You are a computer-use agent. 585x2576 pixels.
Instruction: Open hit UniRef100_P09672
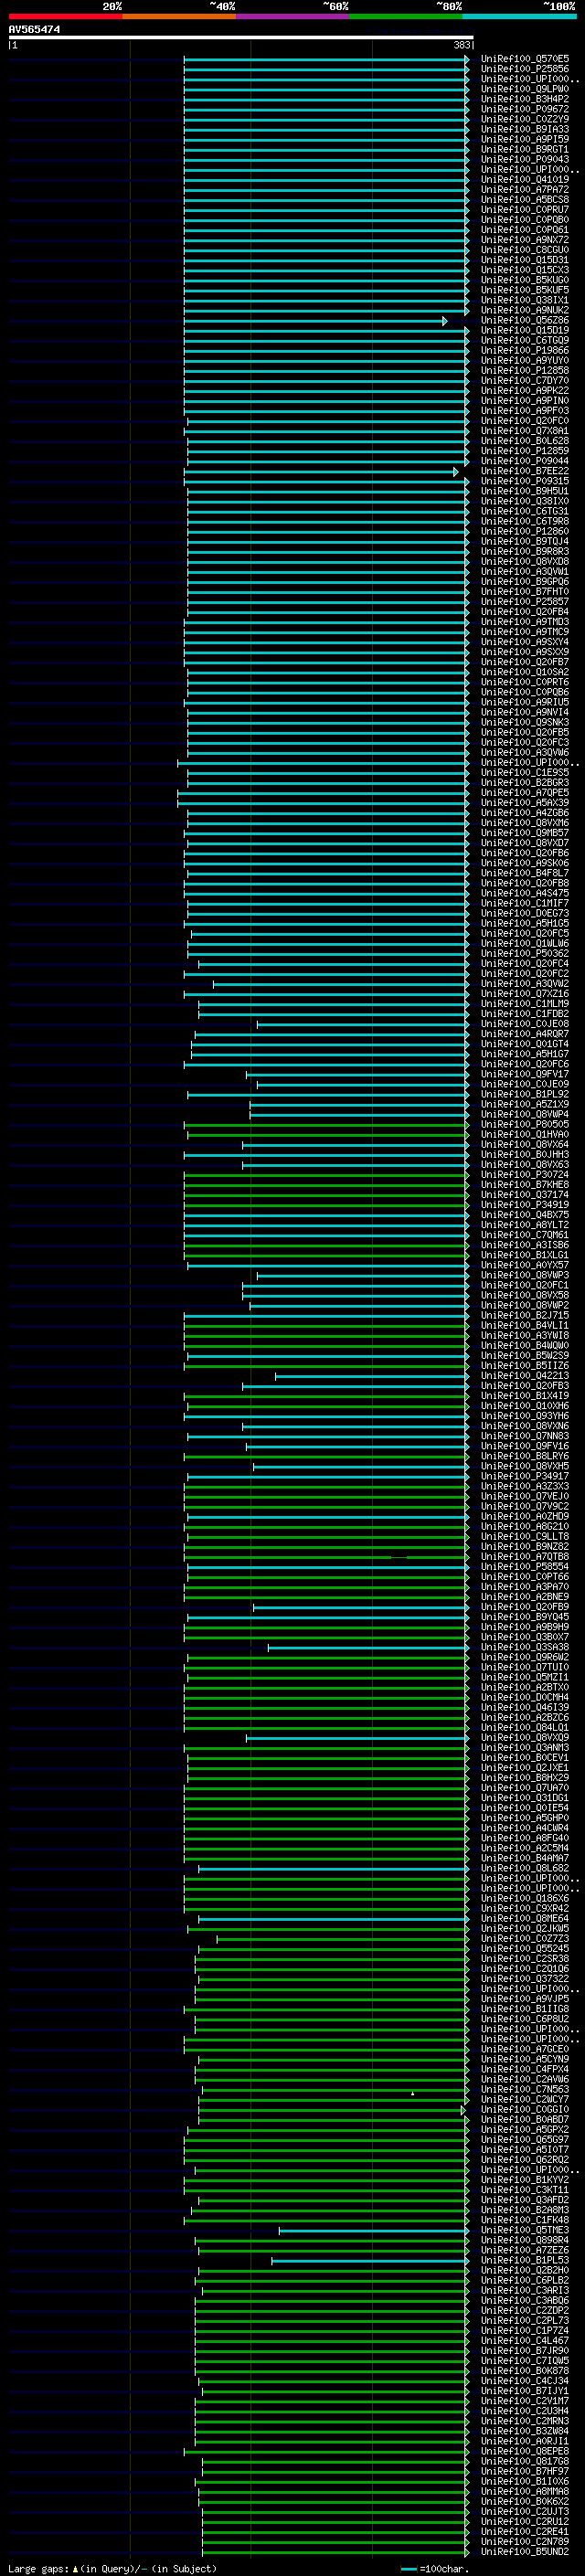click(x=525, y=109)
